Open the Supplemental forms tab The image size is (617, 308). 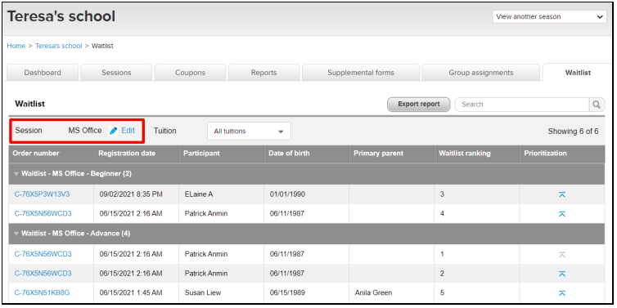pyautogui.click(x=361, y=73)
